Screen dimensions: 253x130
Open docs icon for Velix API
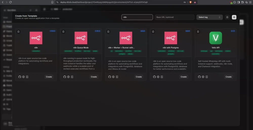click(207, 77)
